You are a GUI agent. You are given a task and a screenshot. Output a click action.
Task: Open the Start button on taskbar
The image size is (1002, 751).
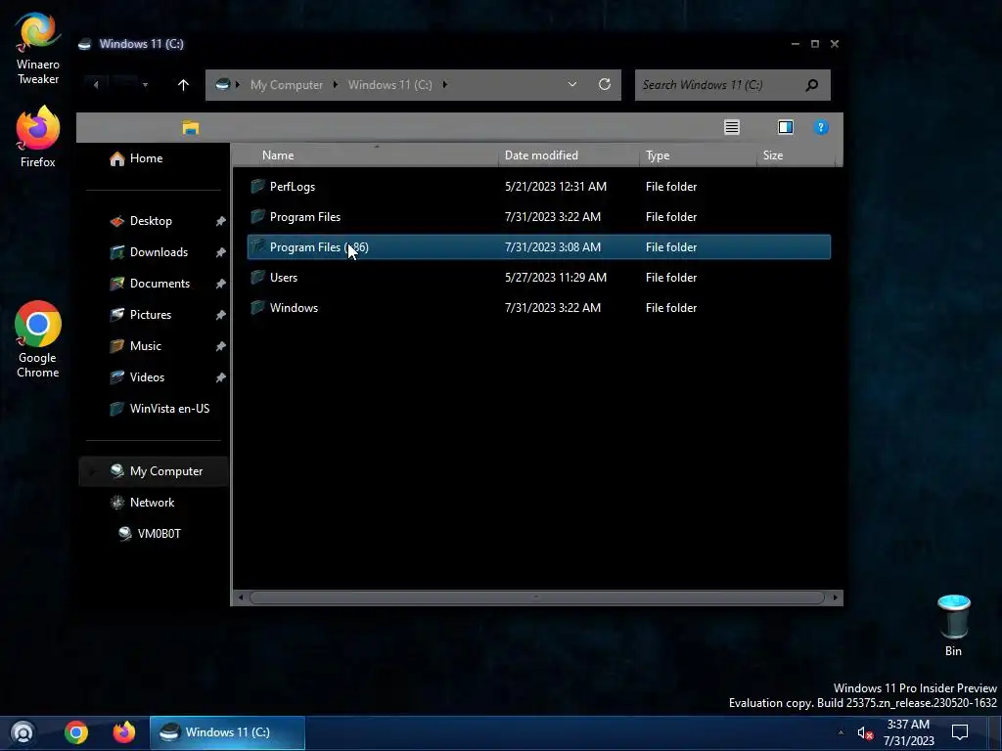tap(23, 732)
